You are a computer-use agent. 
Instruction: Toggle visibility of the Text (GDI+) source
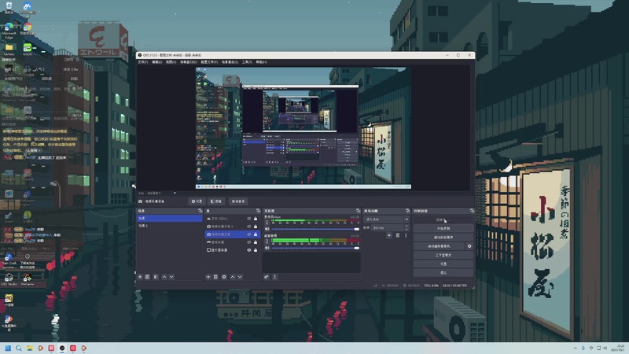point(249,219)
